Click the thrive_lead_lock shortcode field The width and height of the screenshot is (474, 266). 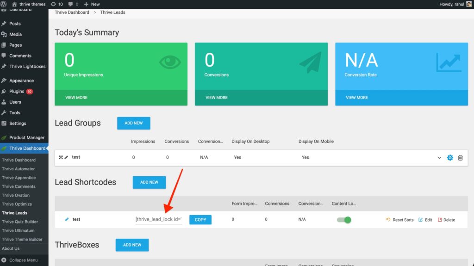(159, 220)
